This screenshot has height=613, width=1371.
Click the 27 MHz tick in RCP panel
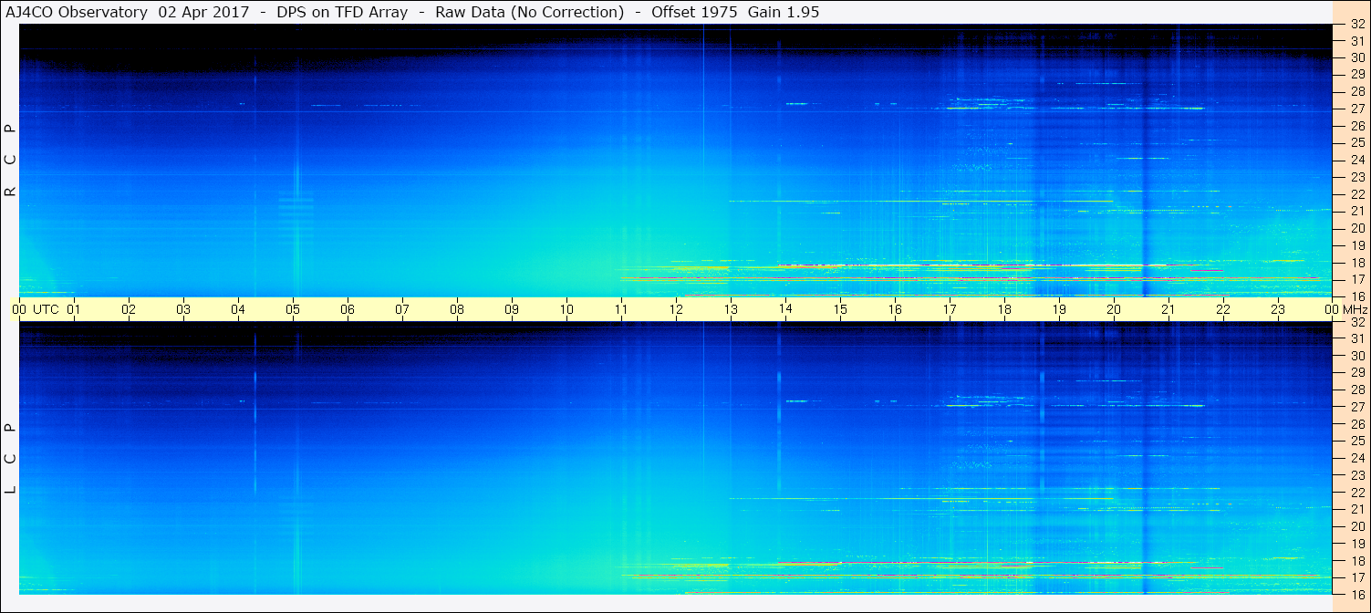1356,109
